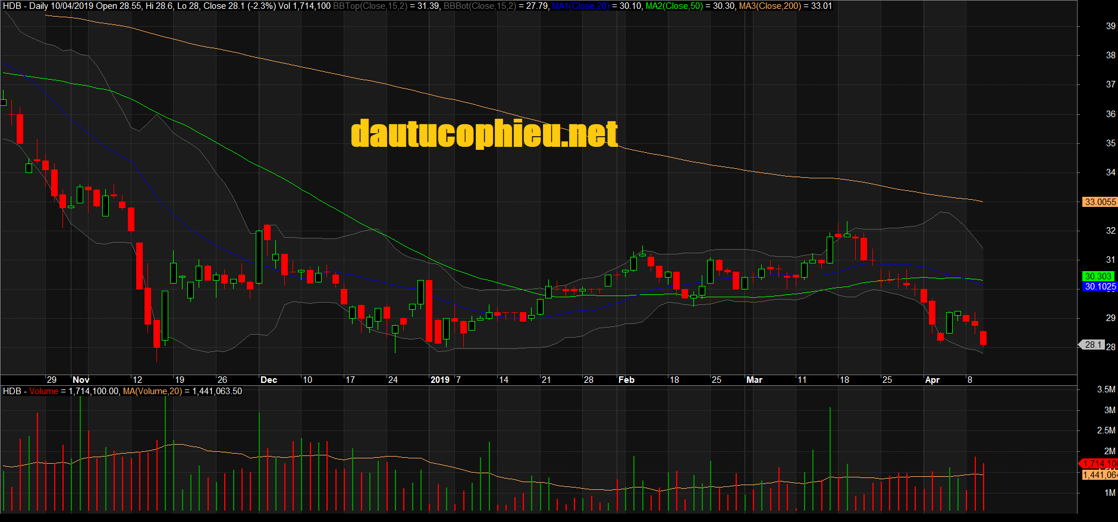Image resolution: width=1118 pixels, height=522 pixels.
Task: Click the Nov marker on the date axis
Action: click(x=81, y=380)
